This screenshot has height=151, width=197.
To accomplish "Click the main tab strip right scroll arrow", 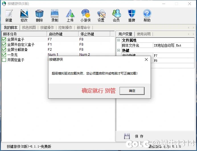I will tap(194, 27).
